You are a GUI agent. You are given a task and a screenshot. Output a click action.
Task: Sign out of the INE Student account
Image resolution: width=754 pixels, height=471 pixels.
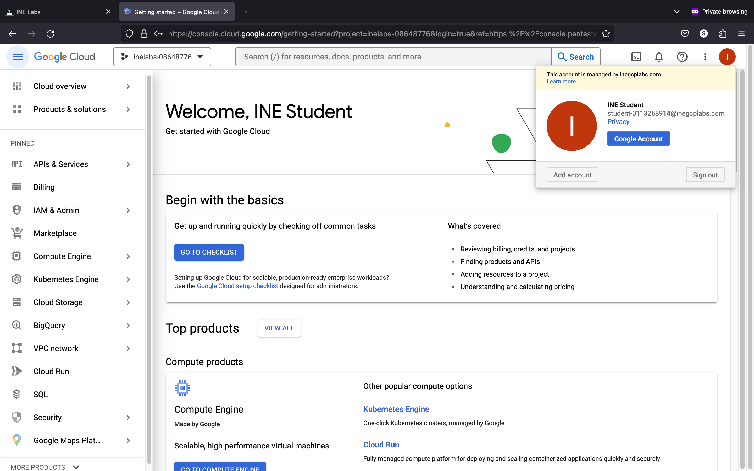(705, 175)
